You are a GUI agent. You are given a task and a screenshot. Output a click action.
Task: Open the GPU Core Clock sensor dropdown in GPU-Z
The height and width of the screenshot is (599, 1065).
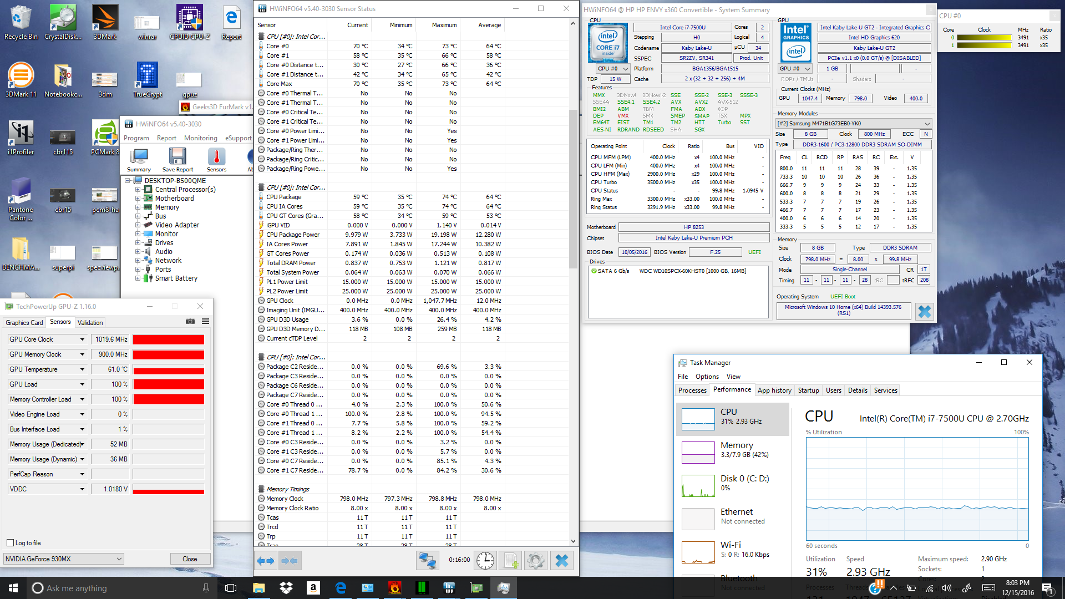(x=82, y=339)
